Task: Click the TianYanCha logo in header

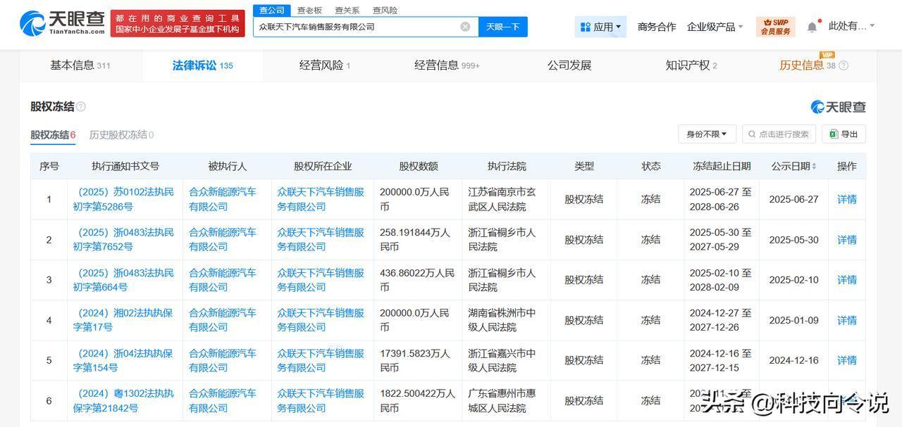Action: pyautogui.click(x=63, y=23)
